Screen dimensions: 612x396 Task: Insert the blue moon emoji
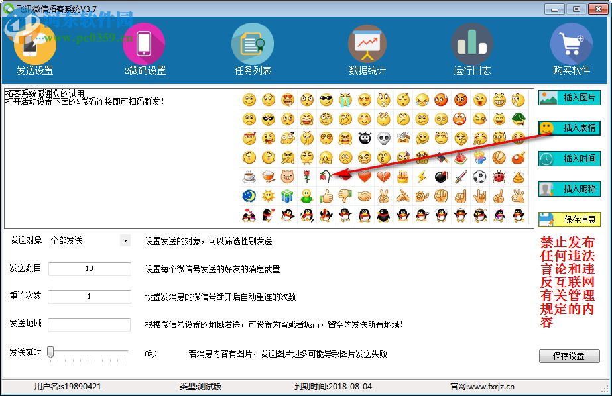(249, 196)
